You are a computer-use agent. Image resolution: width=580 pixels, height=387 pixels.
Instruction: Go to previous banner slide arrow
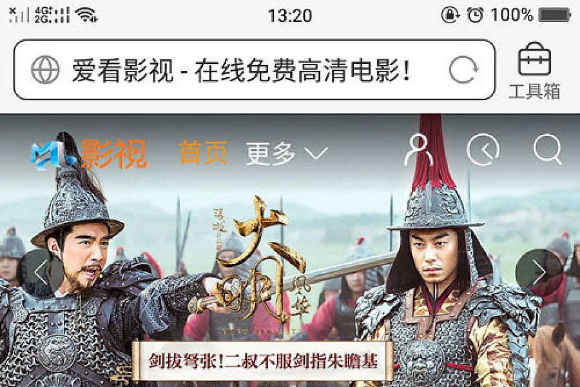click(x=41, y=273)
